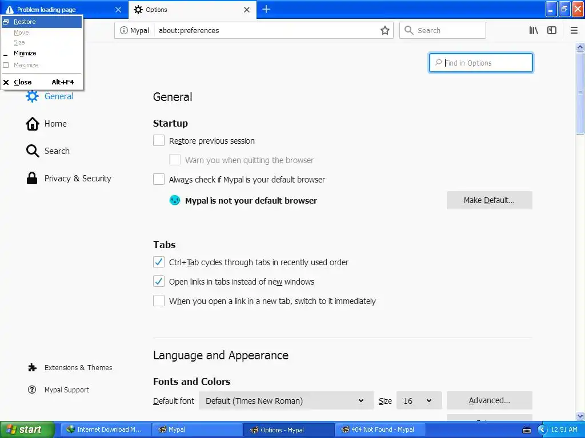
Task: Click the Language and Appearance heading
Action: tap(221, 355)
